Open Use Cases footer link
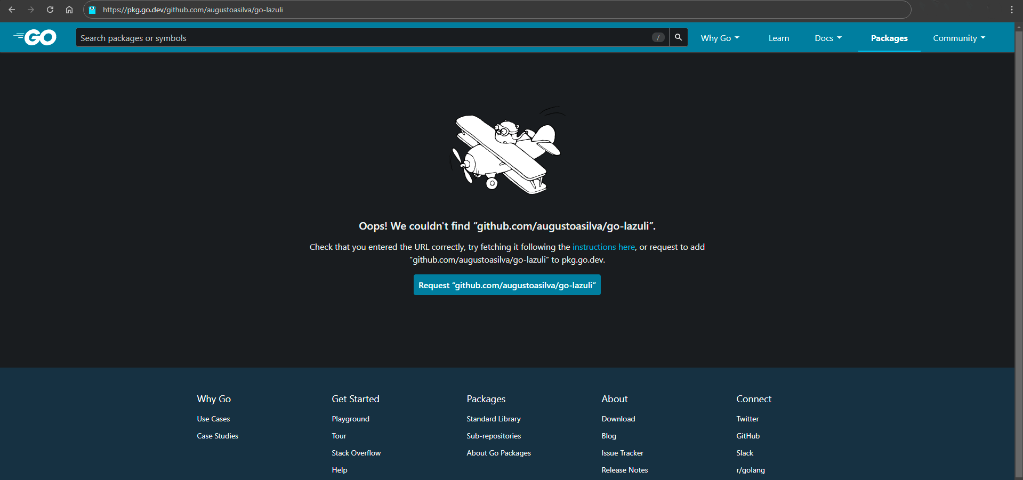The height and width of the screenshot is (480, 1023). tap(213, 419)
